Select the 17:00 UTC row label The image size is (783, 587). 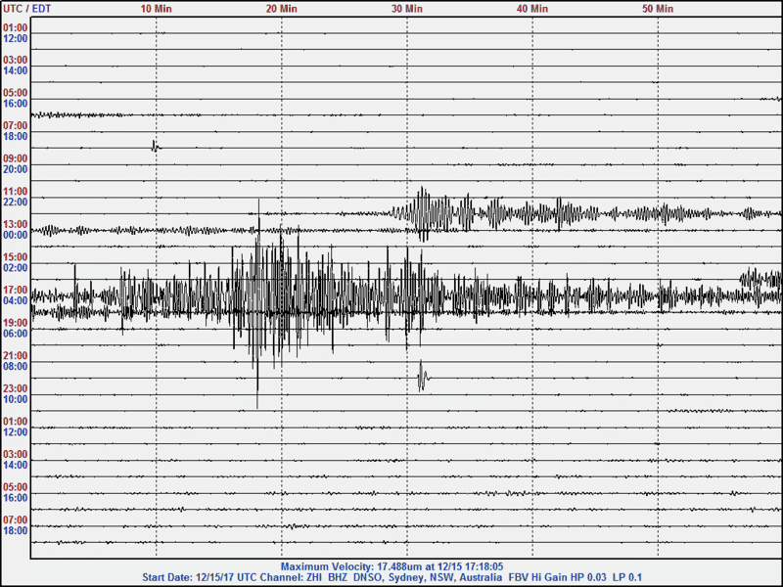coord(15,290)
